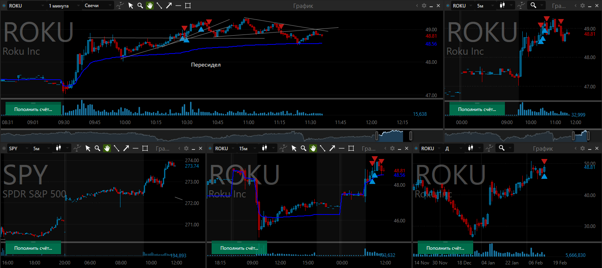Select the pointer tool in the ROKU 15m chart
The height and width of the screenshot is (268, 602).
pos(294,148)
